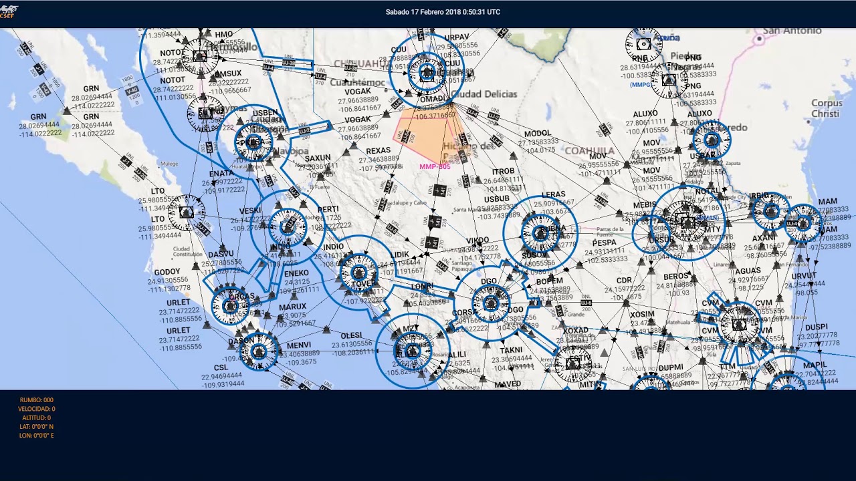Click the MMP-305 area label
856x481 pixels.
435,166
